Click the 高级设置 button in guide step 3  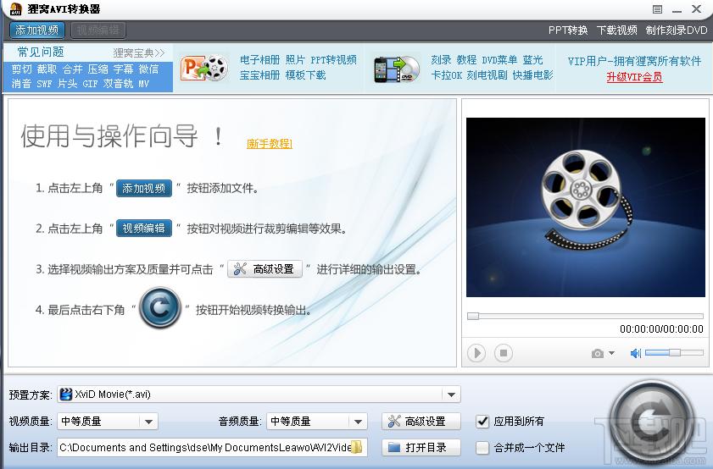[x=265, y=268]
